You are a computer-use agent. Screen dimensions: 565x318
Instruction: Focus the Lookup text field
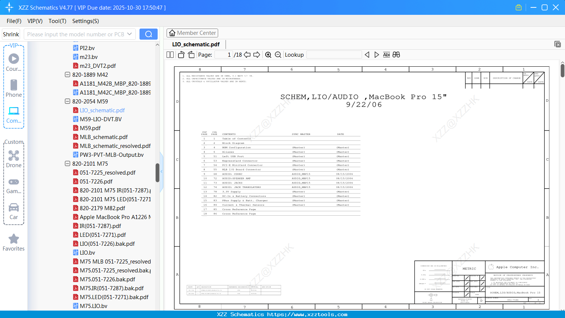(334, 55)
